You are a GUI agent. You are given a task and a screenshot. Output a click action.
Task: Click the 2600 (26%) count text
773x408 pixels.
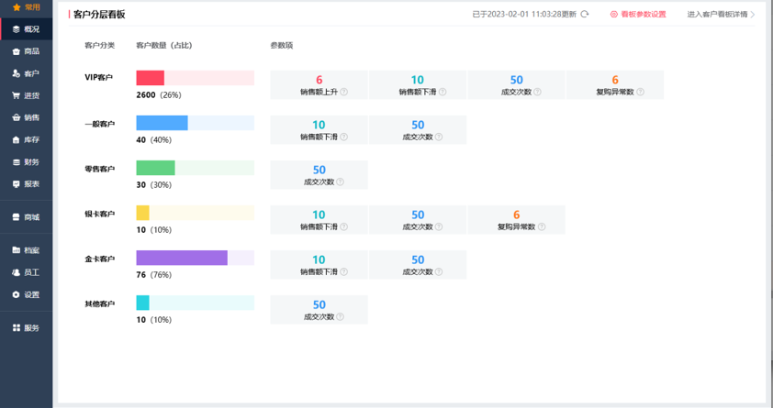tap(159, 95)
